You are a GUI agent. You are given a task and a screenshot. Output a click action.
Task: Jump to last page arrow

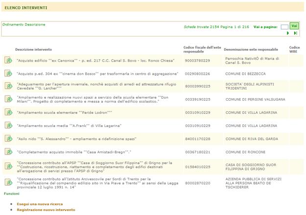(295, 33)
